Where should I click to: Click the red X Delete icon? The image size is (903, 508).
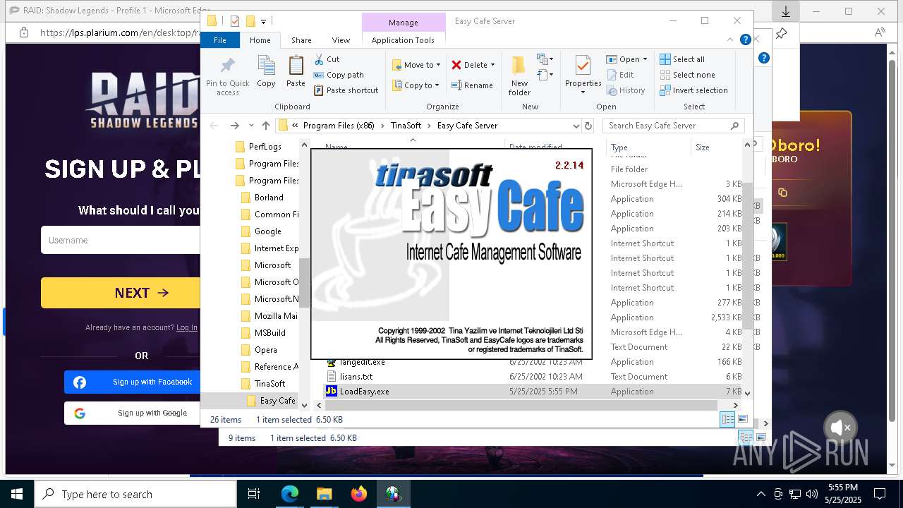pos(456,65)
